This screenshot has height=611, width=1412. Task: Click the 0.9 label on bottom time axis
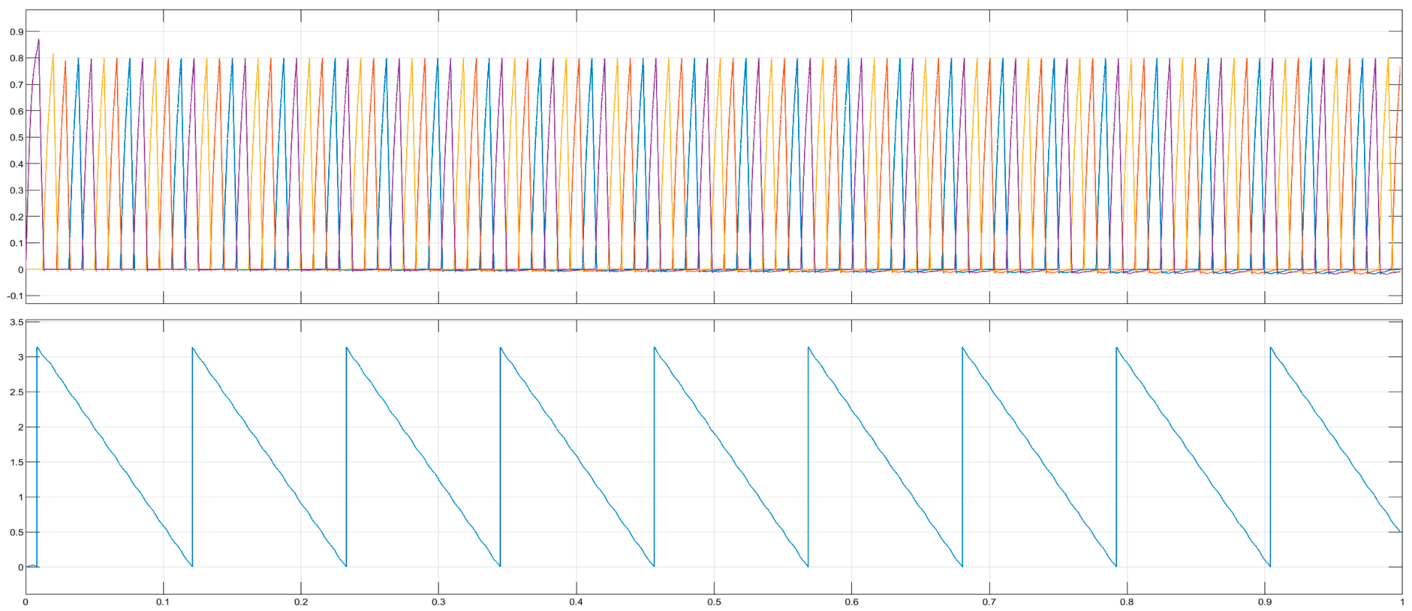(1264, 602)
